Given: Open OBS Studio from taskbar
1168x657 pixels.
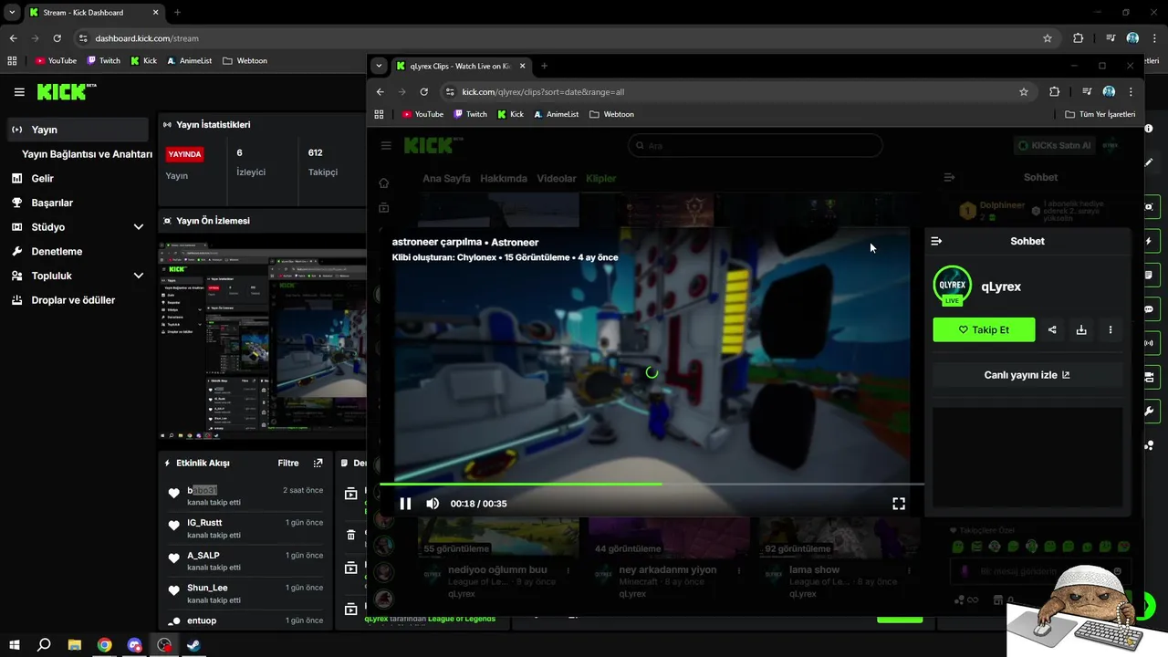Looking at the screenshot, I should (164, 645).
